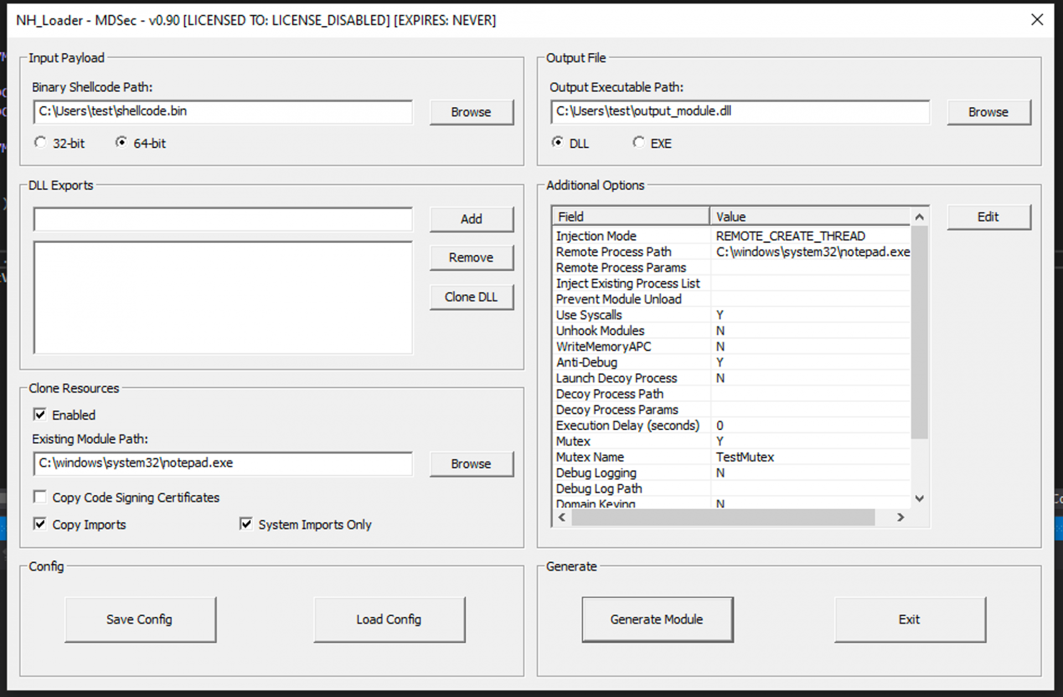Click Browse for shellcode path
Viewport: 1063px width, 697px height.
click(471, 112)
